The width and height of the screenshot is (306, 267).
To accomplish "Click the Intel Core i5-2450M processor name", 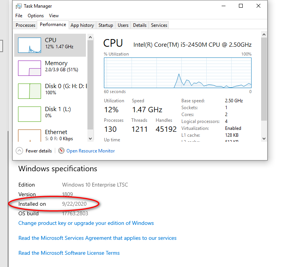I will tap(192, 45).
